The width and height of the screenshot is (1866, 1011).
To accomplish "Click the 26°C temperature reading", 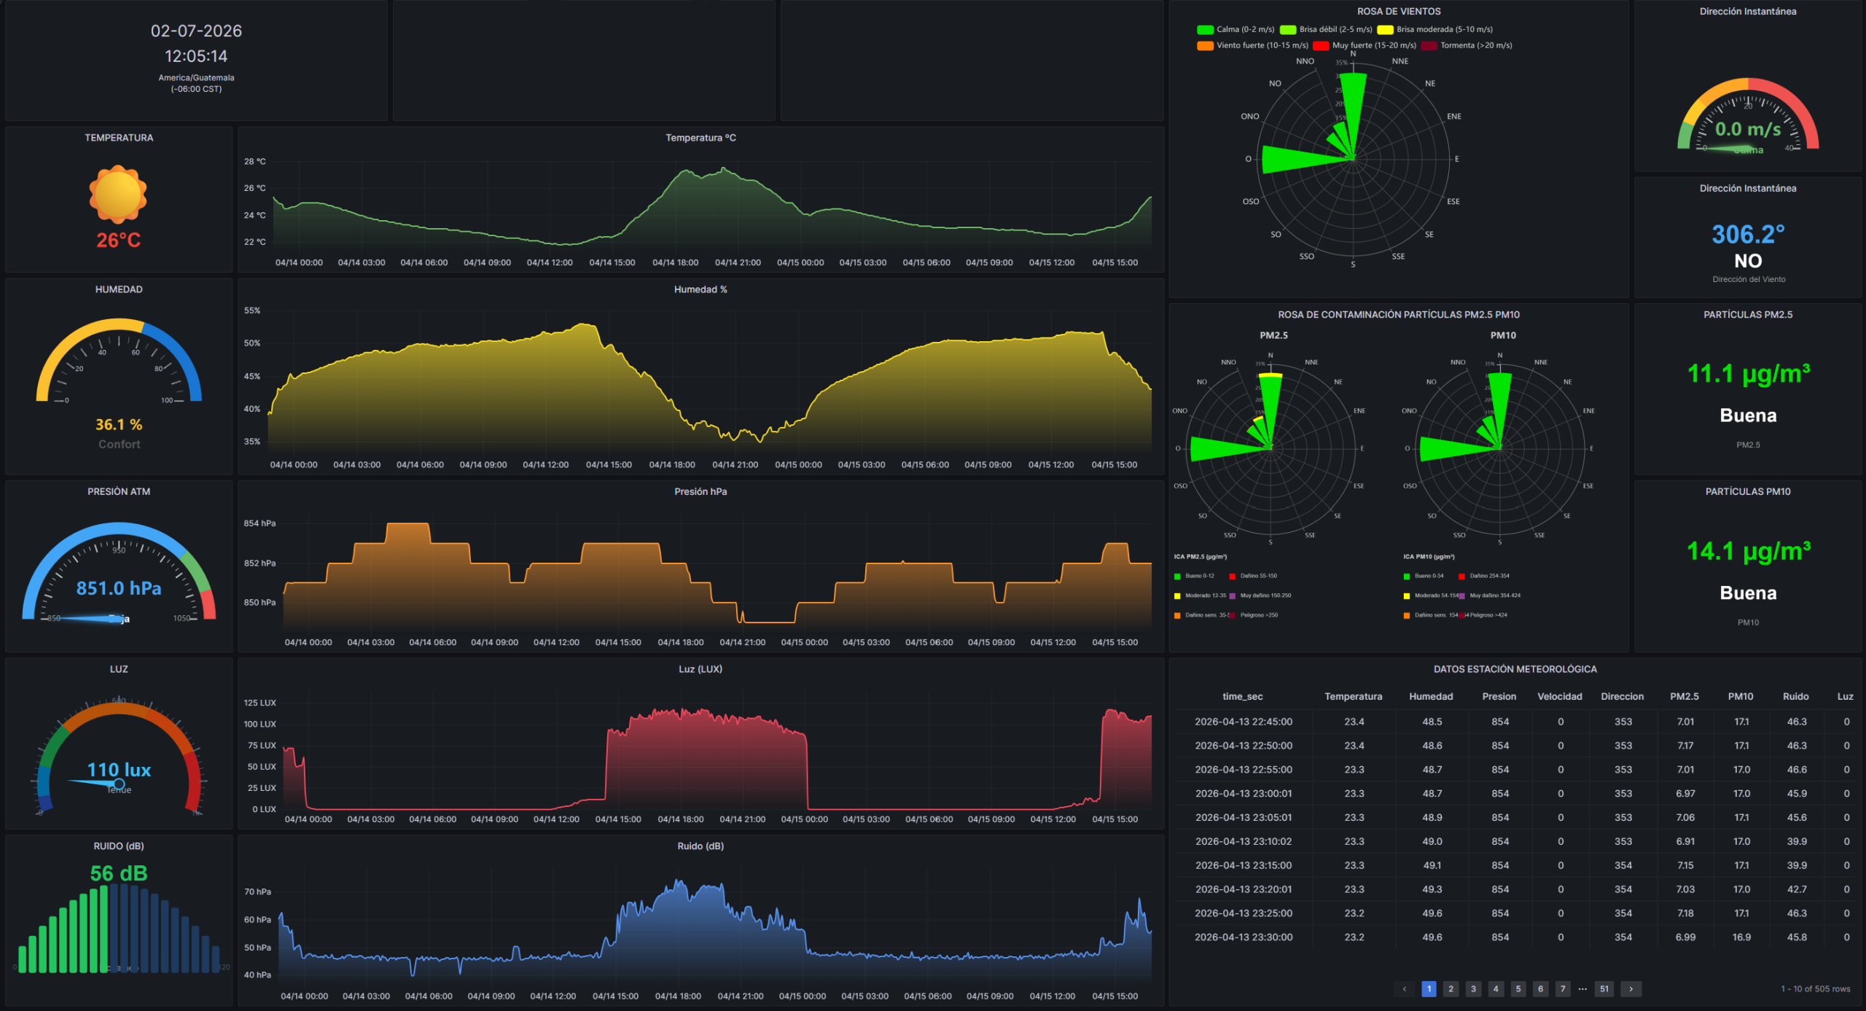I will [118, 241].
